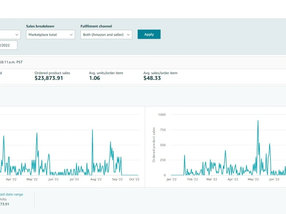The image size is (286, 214).
Task: Click the Aug '22 label on left chart
Action: point(96,179)
